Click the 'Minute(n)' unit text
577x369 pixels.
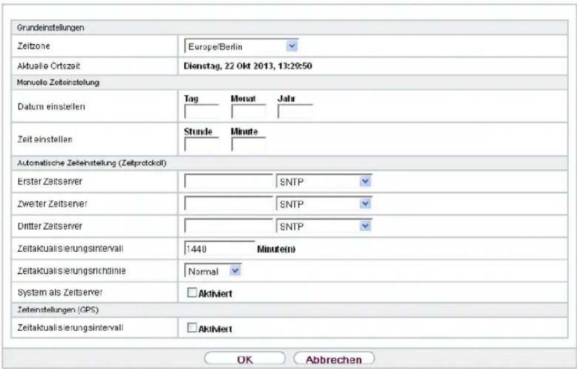point(276,250)
